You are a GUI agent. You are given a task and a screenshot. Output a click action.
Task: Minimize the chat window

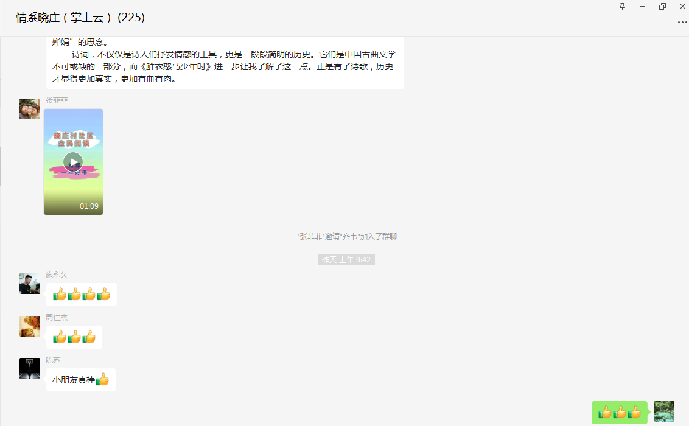pyautogui.click(x=642, y=7)
